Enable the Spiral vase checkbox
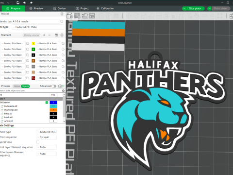 [38, 142]
